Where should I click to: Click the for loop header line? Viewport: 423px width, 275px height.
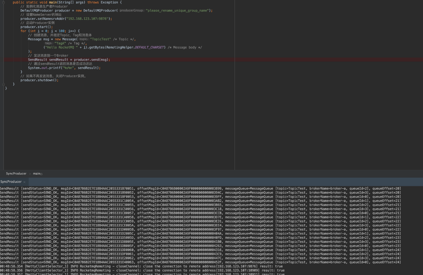click(x=50, y=31)
